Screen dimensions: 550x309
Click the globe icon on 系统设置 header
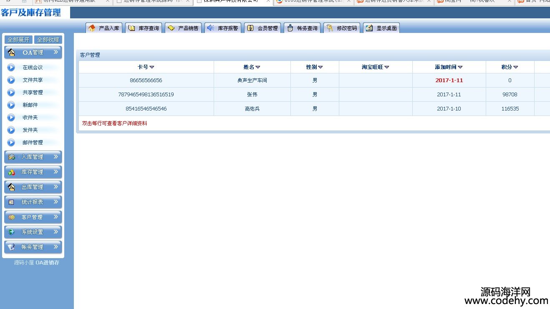(x=12, y=232)
